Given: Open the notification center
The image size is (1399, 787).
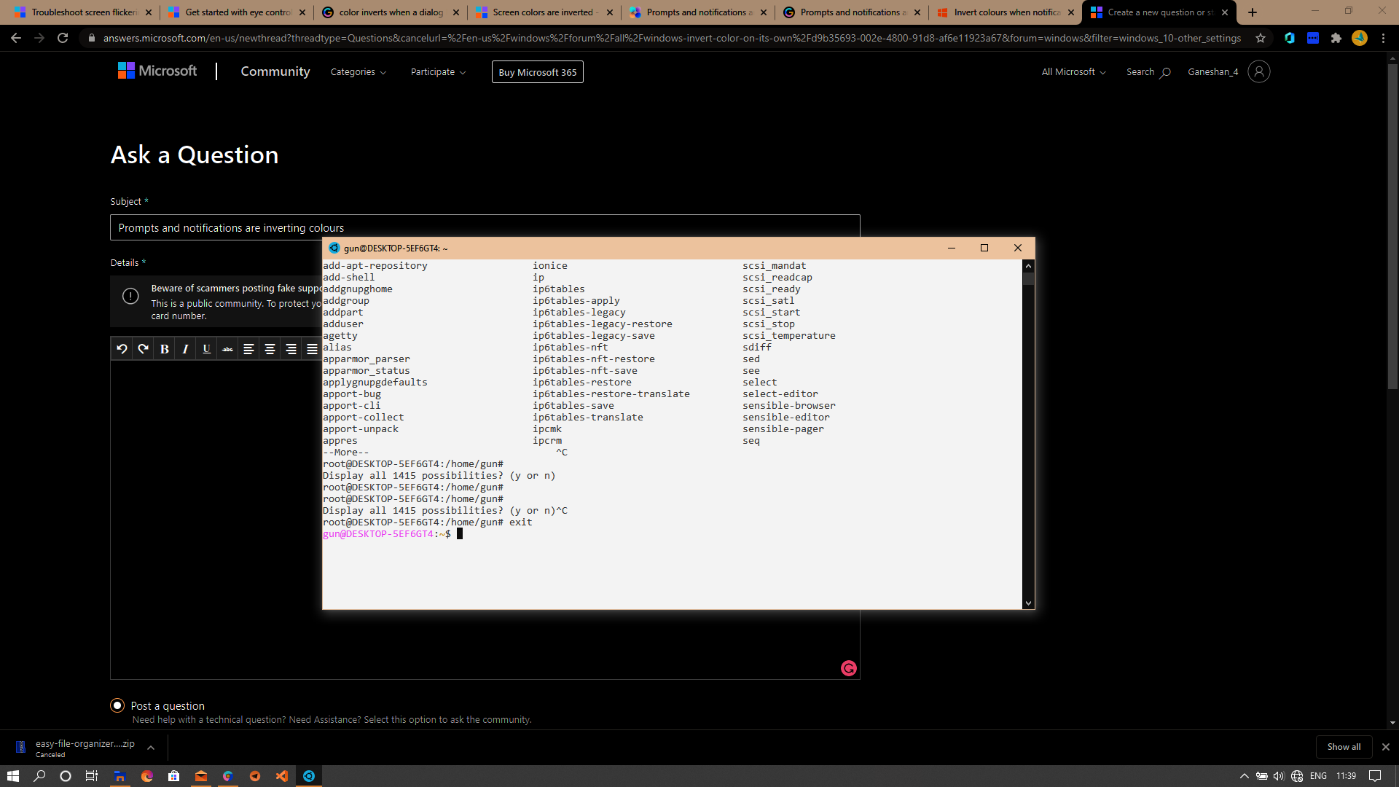Looking at the screenshot, I should coord(1375,776).
